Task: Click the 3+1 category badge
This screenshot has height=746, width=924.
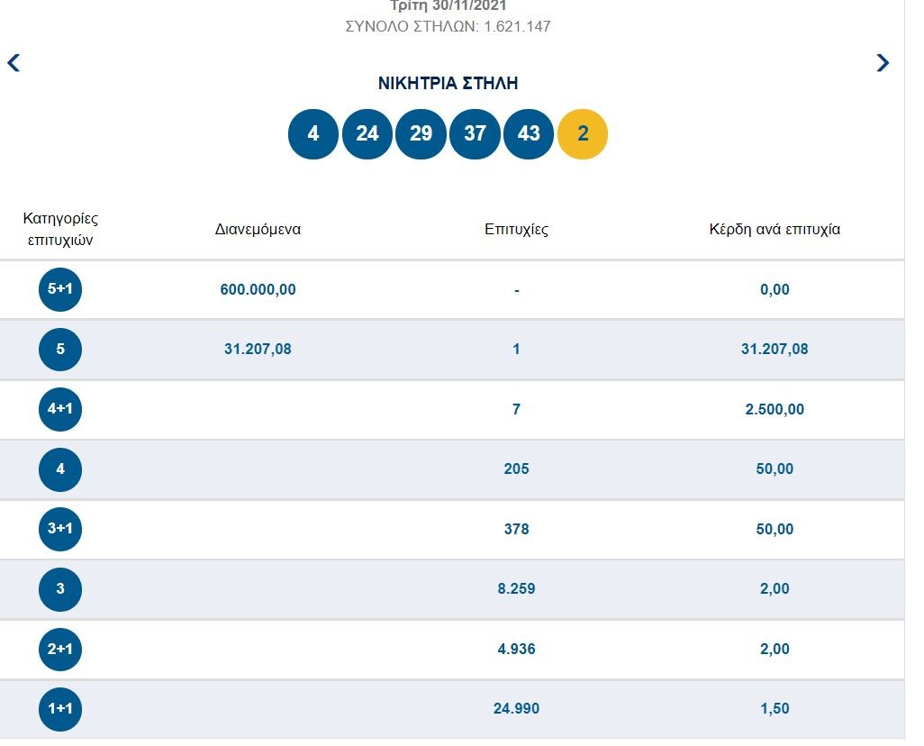Action: (x=60, y=530)
